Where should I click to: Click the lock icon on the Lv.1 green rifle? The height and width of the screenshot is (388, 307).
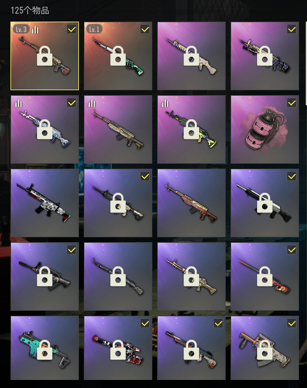(118, 56)
